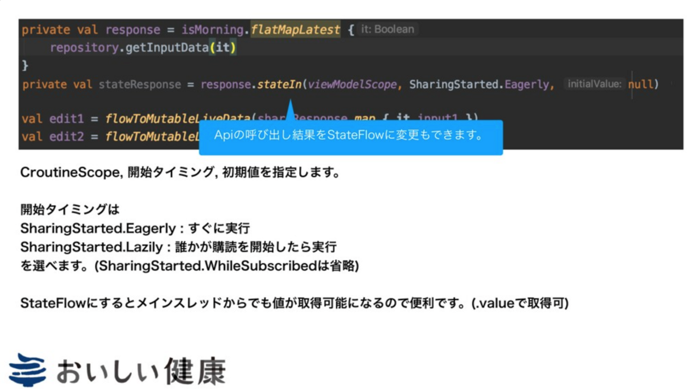
Task: Click the blue StateFlow callout bubble
Action: pyautogui.click(x=350, y=136)
